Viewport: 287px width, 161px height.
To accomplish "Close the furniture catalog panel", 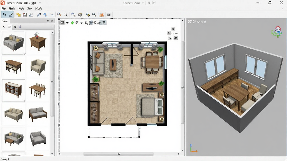I will [52, 21].
